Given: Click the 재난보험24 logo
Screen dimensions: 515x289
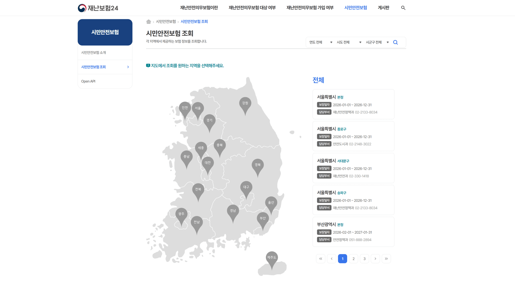Looking at the screenshot, I should coord(98,8).
